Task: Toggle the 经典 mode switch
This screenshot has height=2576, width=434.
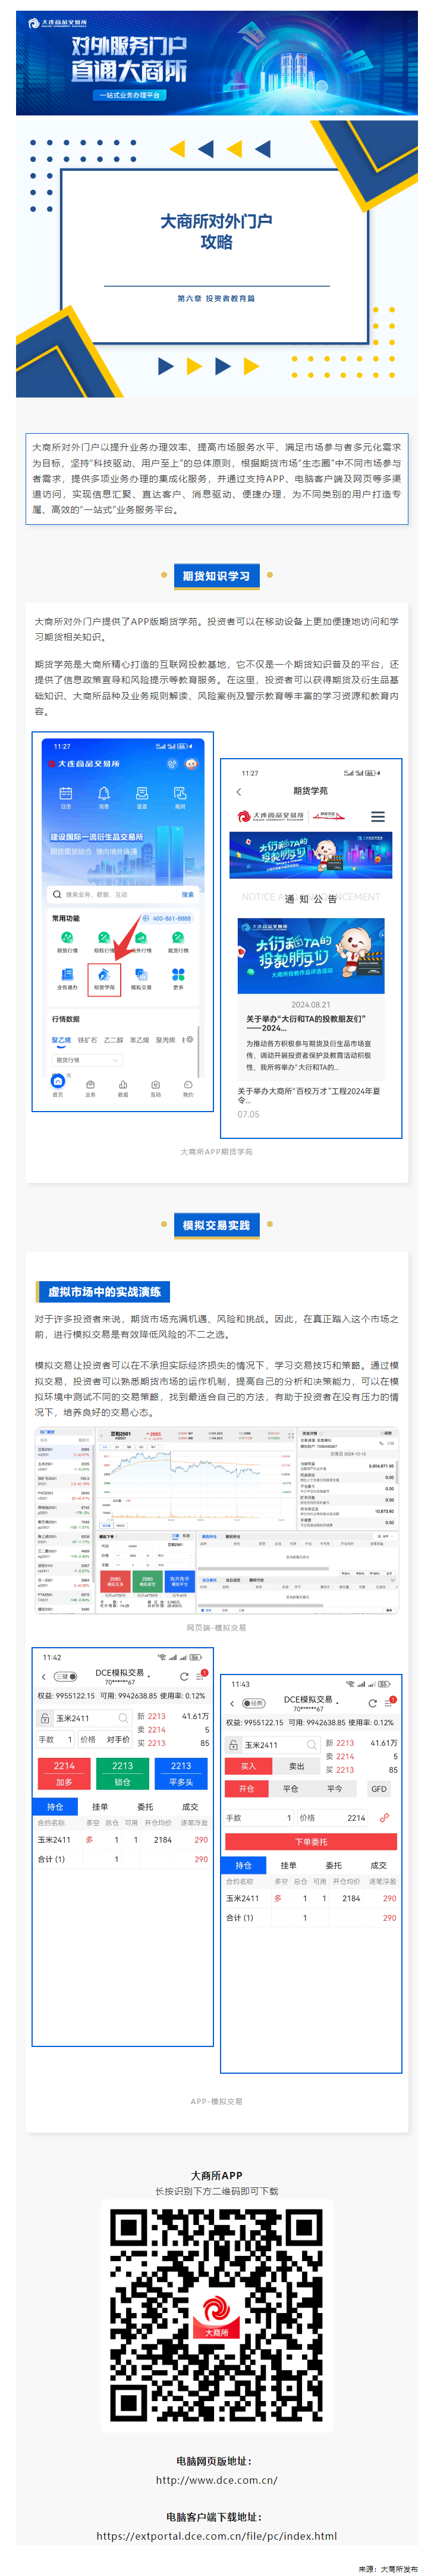Action: [x=254, y=1704]
